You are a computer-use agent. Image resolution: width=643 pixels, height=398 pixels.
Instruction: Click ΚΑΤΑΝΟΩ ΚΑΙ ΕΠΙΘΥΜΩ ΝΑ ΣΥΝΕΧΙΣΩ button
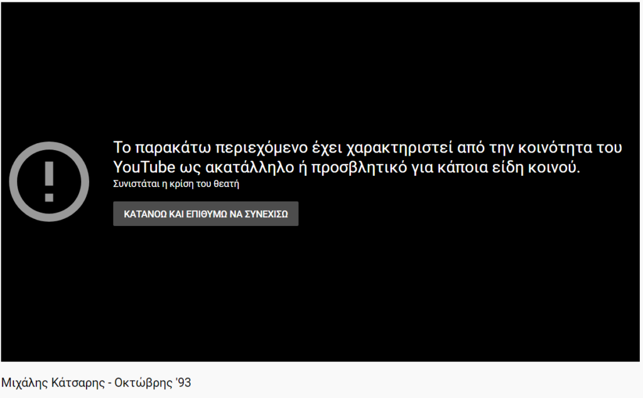pyautogui.click(x=205, y=213)
